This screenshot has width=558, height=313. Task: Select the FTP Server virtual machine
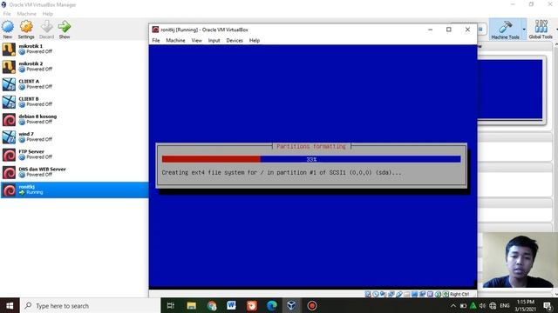(74, 155)
